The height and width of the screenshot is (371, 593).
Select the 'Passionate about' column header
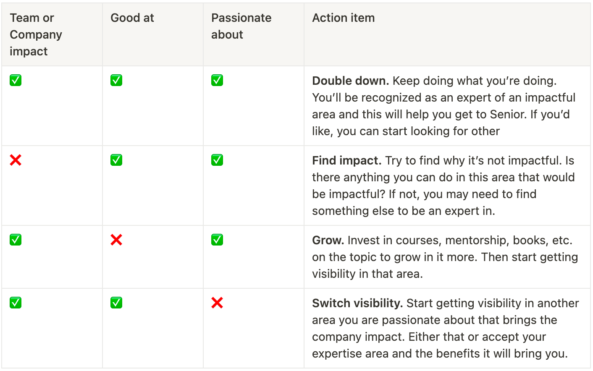tap(254, 34)
